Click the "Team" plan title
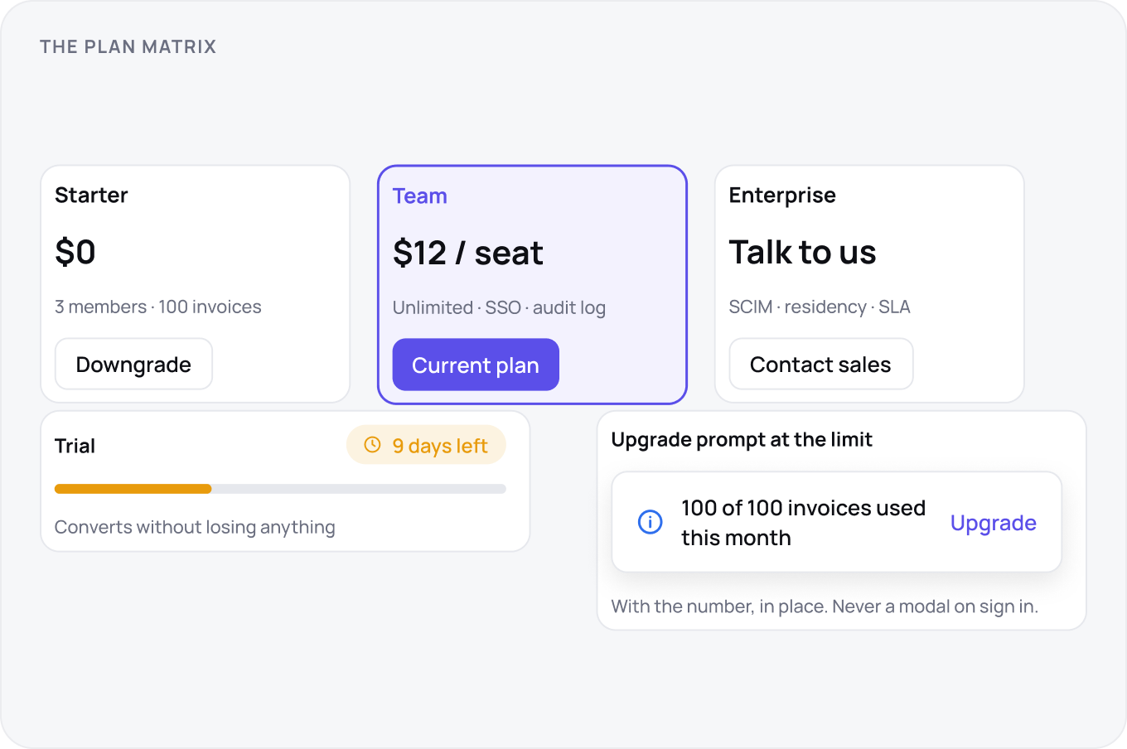 click(420, 196)
